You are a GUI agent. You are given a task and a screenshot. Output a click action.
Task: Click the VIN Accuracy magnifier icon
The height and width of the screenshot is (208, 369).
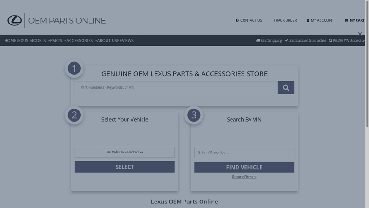pyautogui.click(x=330, y=41)
